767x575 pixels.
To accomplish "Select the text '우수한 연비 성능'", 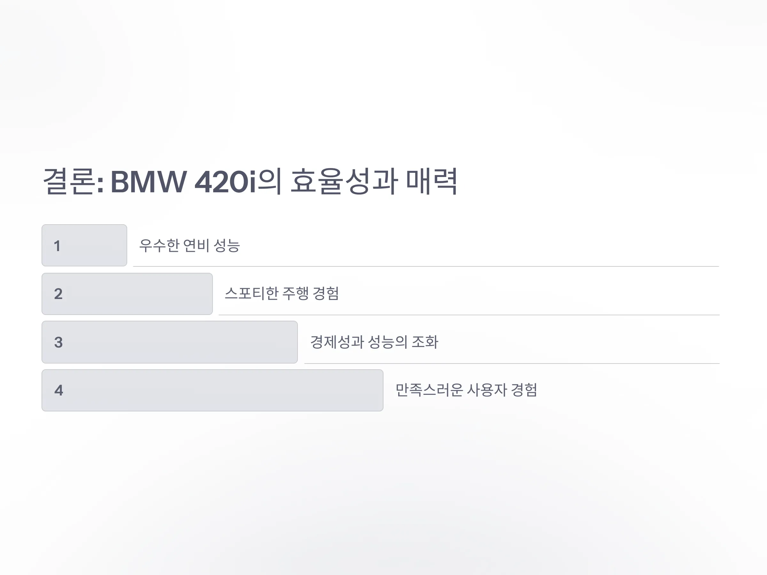I will coord(189,245).
